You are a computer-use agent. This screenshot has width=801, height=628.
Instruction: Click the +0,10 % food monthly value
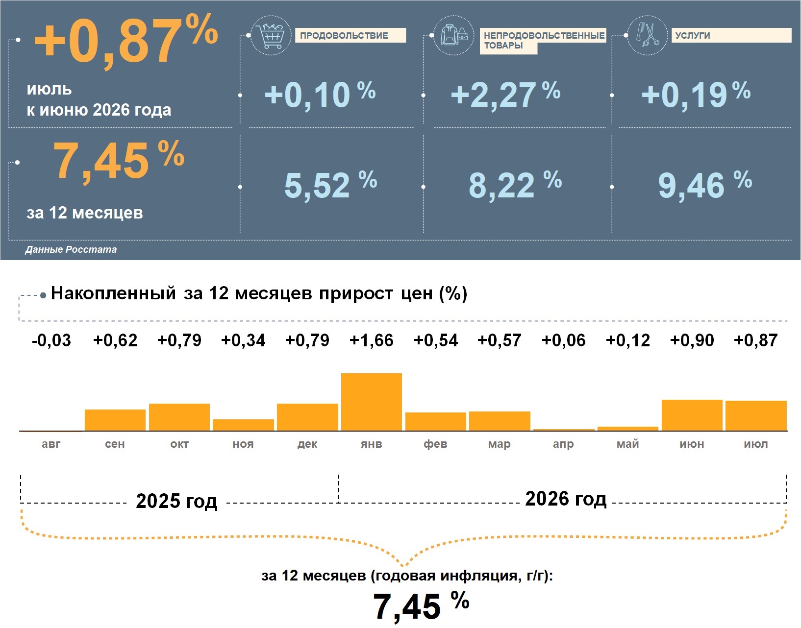(x=320, y=95)
